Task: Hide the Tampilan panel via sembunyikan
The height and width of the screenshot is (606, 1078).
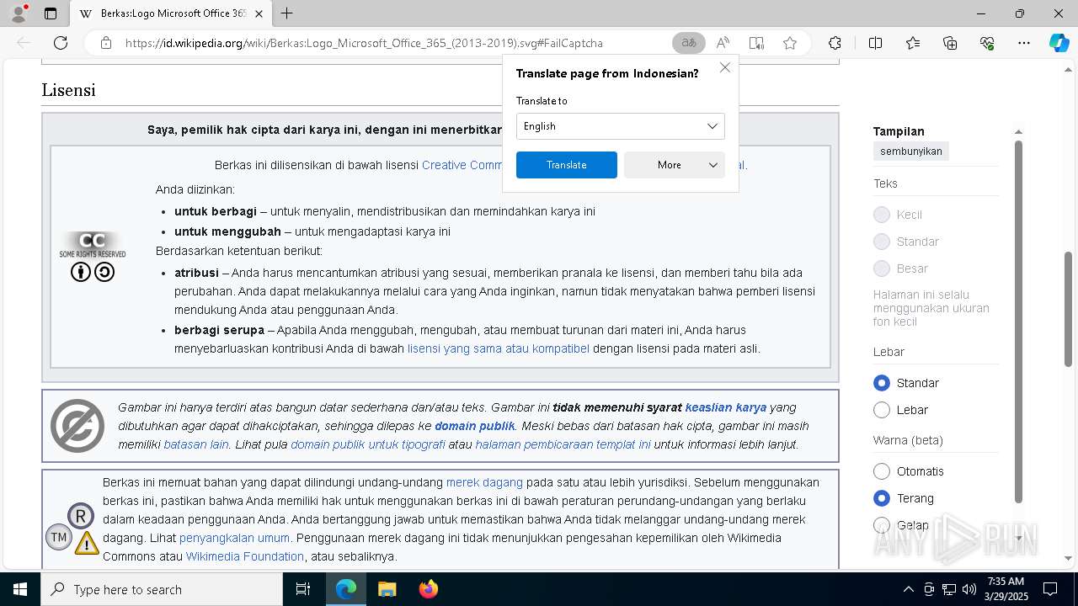Action: point(910,151)
